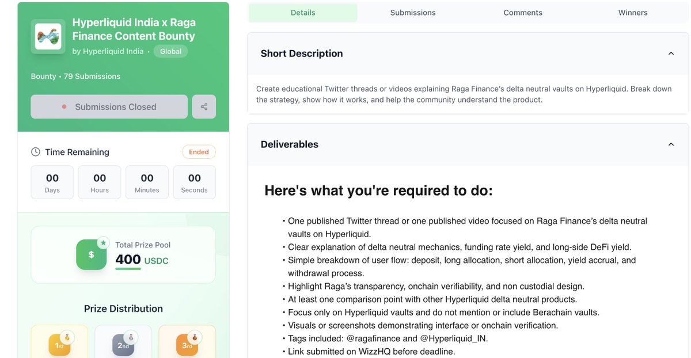Click the 1st place medal badge
This screenshot has width=691, height=358.
pyautogui.click(x=59, y=344)
